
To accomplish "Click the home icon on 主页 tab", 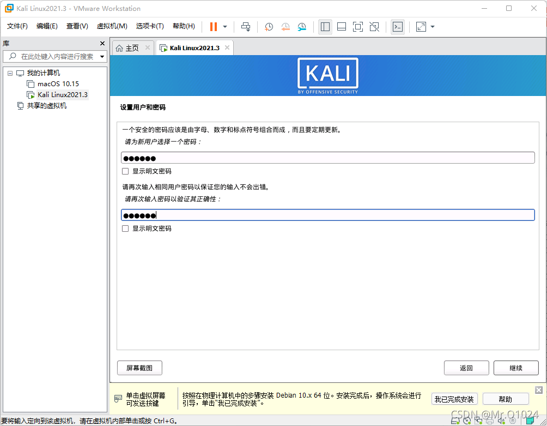I will pos(119,48).
